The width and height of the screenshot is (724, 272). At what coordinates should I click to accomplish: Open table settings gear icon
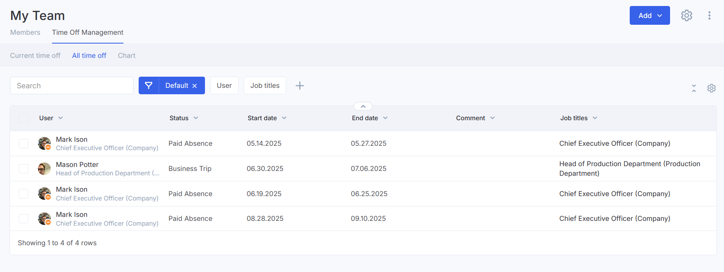711,88
